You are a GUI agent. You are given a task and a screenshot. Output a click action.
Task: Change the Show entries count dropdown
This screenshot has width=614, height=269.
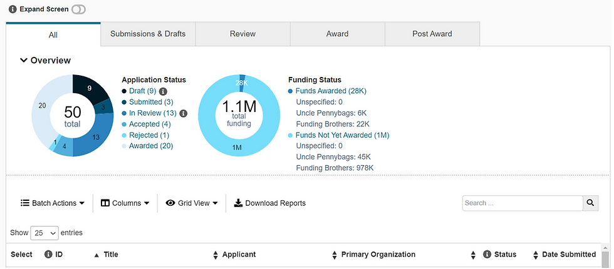pos(44,233)
